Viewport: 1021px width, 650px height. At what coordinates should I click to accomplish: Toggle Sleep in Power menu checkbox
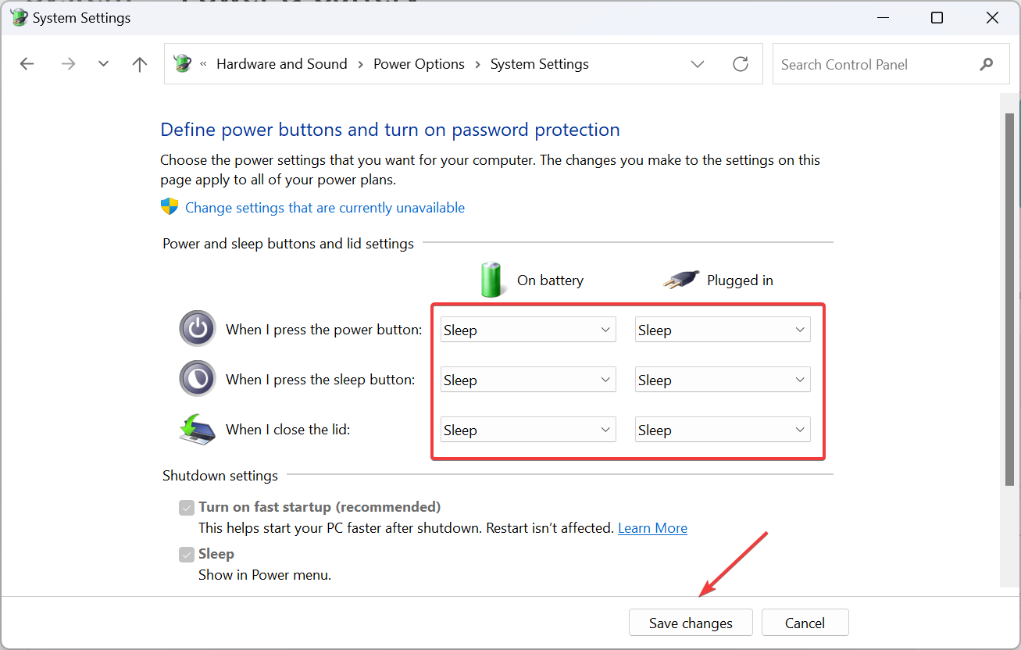pos(187,555)
